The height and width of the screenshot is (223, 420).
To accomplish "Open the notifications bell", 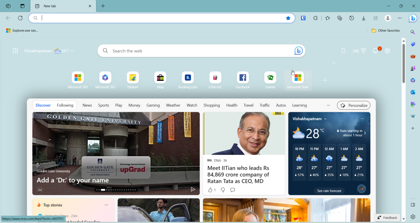I will (375, 51).
